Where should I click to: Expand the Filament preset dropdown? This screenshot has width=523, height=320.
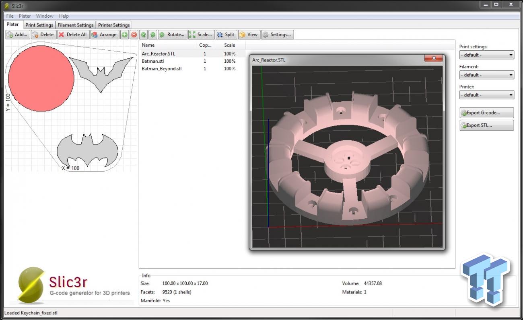pyautogui.click(x=487, y=75)
